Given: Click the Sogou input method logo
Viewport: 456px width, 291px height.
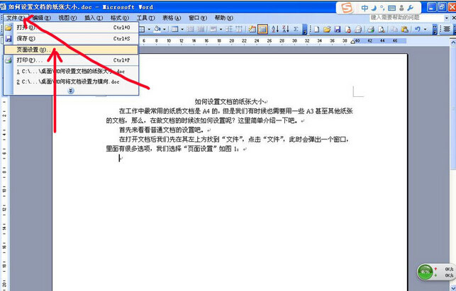Looking at the screenshot, I should click(x=347, y=8).
